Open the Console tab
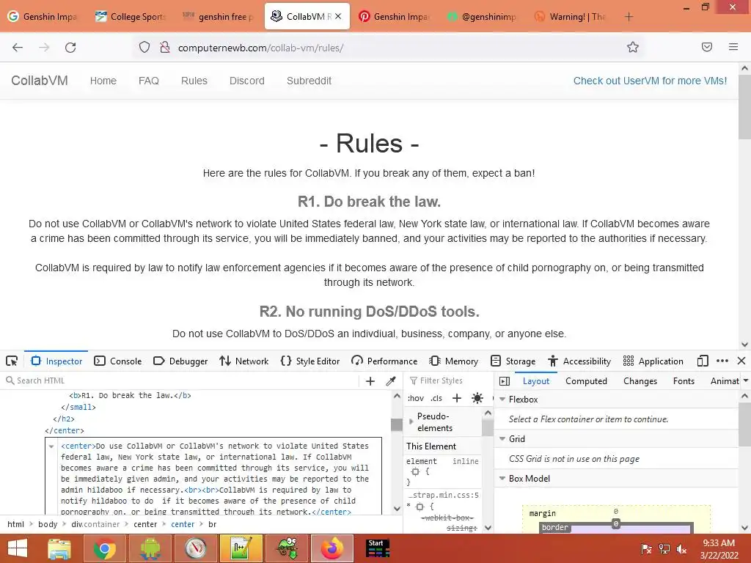 click(x=118, y=361)
